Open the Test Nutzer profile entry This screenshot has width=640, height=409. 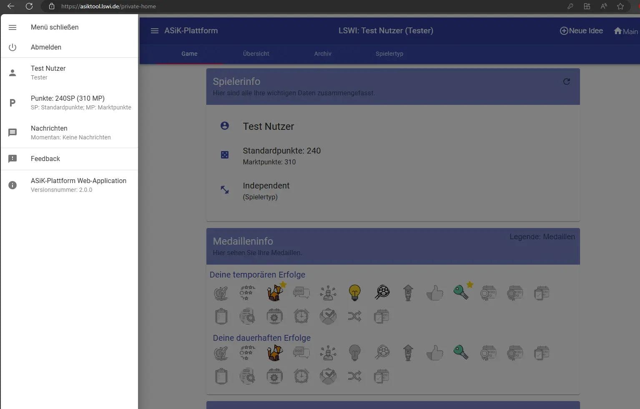pyautogui.click(x=48, y=72)
